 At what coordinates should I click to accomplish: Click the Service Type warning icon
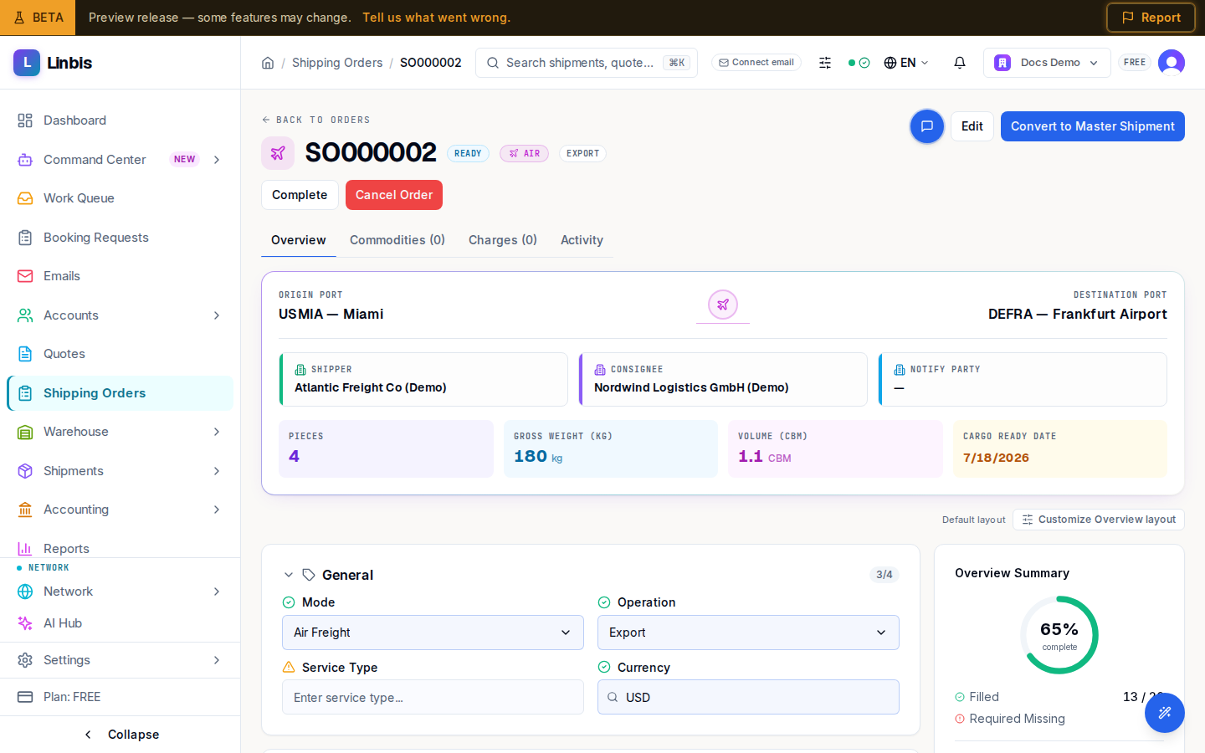tap(289, 668)
